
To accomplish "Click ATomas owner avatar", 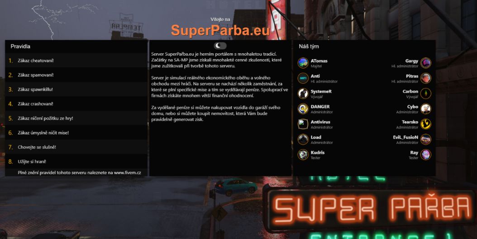I will pyautogui.click(x=303, y=63).
